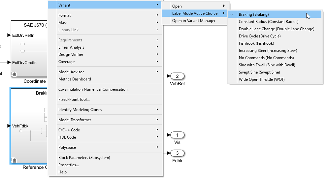The image size is (326, 179).
Task: Open Metrics Dashboard from context menu
Action: point(75,79)
